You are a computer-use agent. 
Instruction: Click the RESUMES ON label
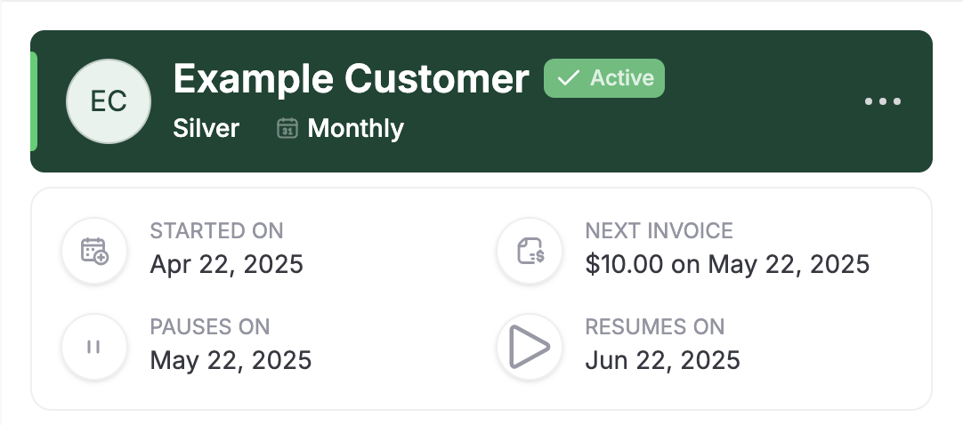655,327
